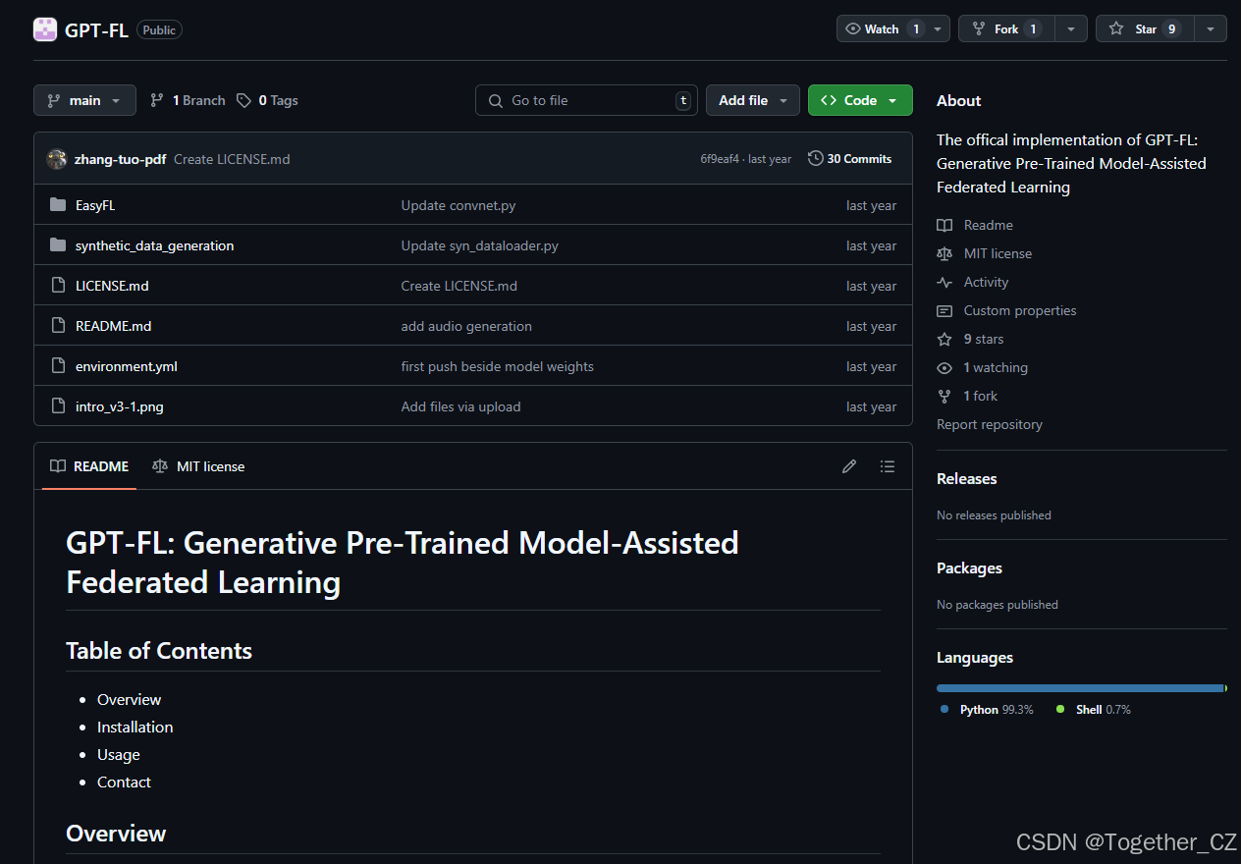Open the README outline icon
The image size is (1241, 864).
[887, 465]
